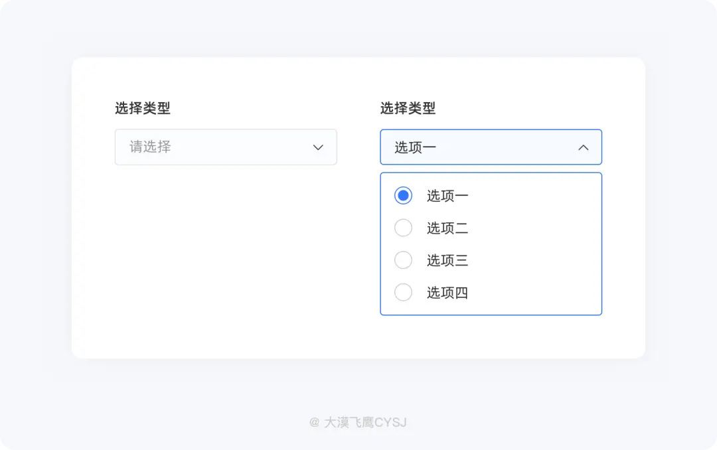Click the 选项一 select box
Image resolution: width=717 pixels, height=450 pixels.
point(491,147)
